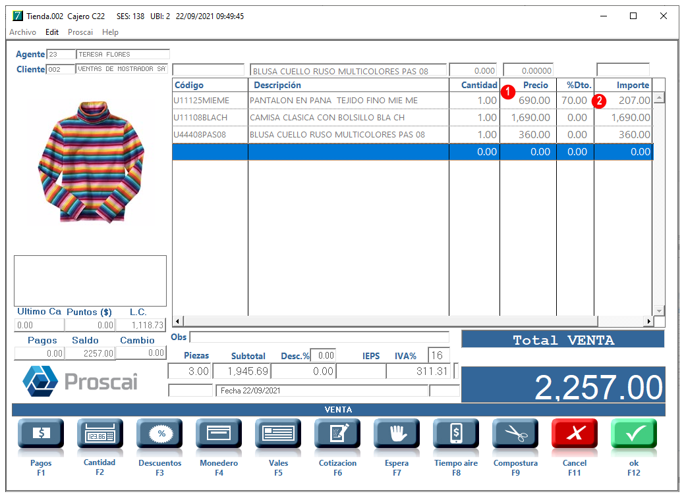Select row code U11108BLACH
Viewport: 684px width, 498px height.
200,118
